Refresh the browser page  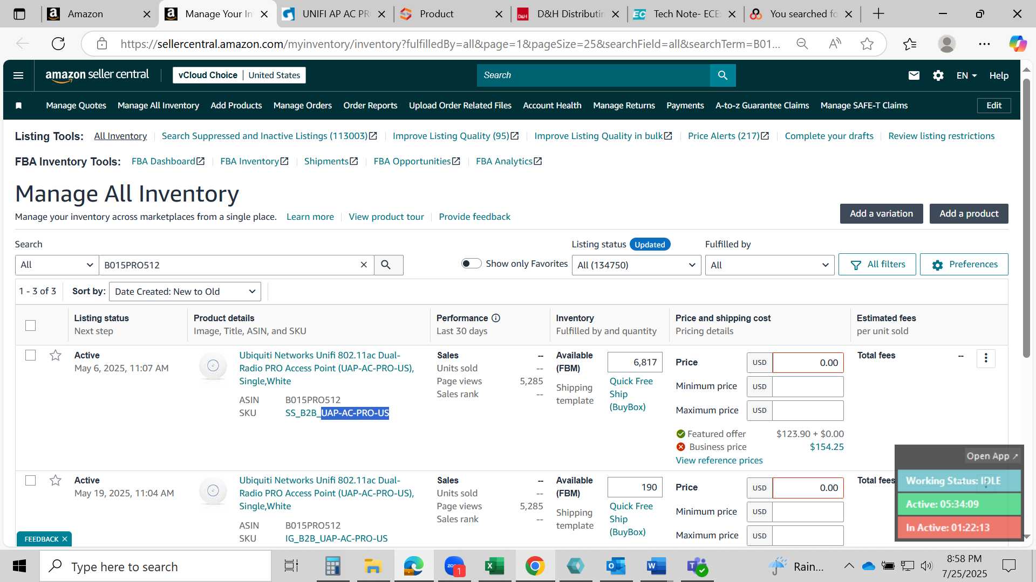[58, 44]
